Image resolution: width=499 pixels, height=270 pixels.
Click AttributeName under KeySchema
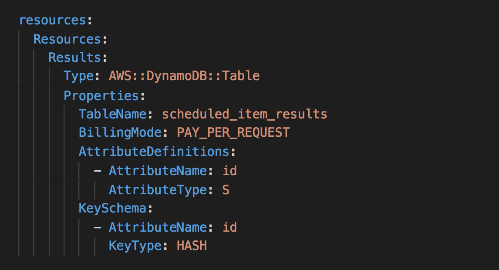(157, 227)
